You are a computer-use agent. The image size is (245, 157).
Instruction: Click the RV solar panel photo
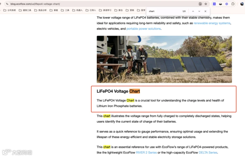(164, 59)
